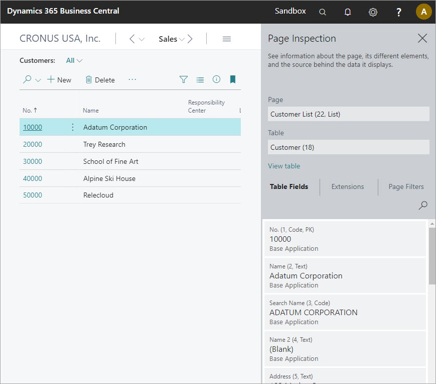Close the Page Inspection pane
The image size is (436, 384).
pos(422,38)
